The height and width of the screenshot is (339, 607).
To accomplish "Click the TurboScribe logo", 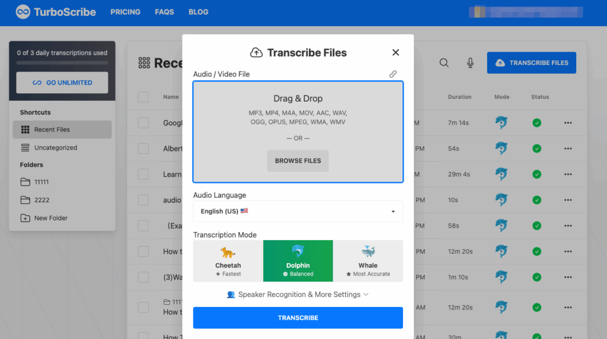I will click(56, 12).
